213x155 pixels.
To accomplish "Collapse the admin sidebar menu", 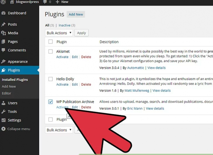I will (x=18, y=129).
